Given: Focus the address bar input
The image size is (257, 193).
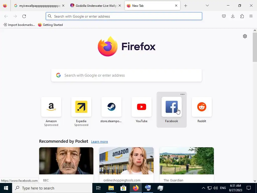Looking at the screenshot, I should click(x=124, y=16).
